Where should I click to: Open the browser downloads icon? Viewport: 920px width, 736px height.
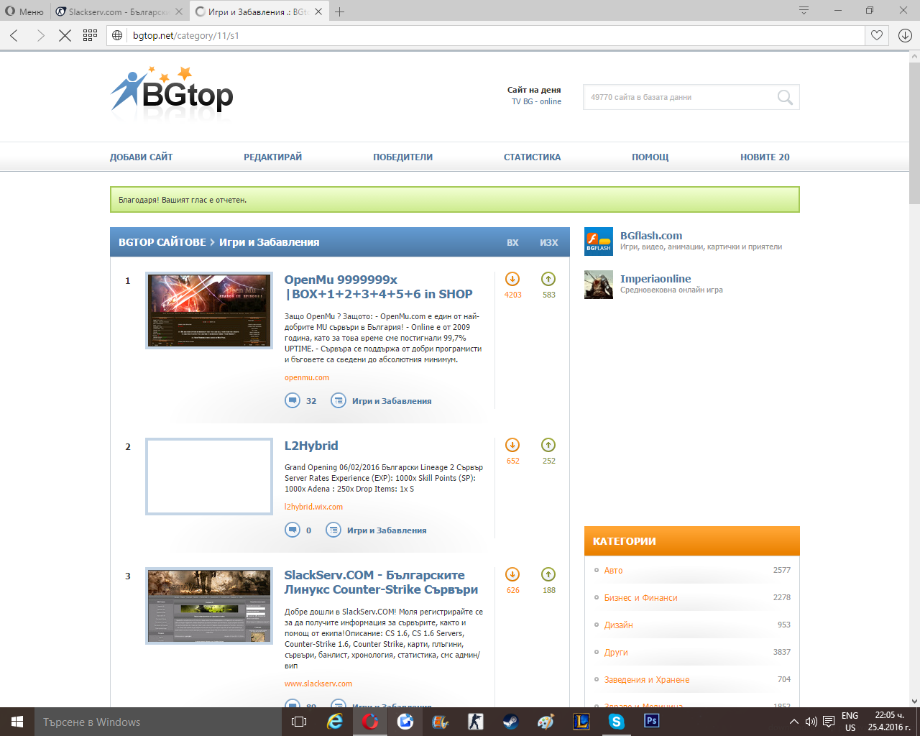(905, 35)
